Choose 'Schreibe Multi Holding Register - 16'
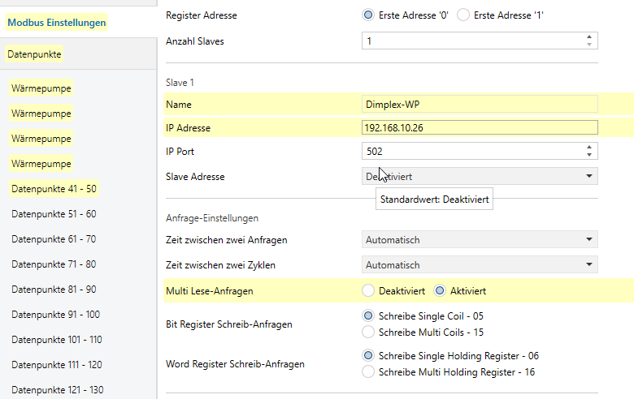This screenshot has width=634, height=399. (368, 372)
